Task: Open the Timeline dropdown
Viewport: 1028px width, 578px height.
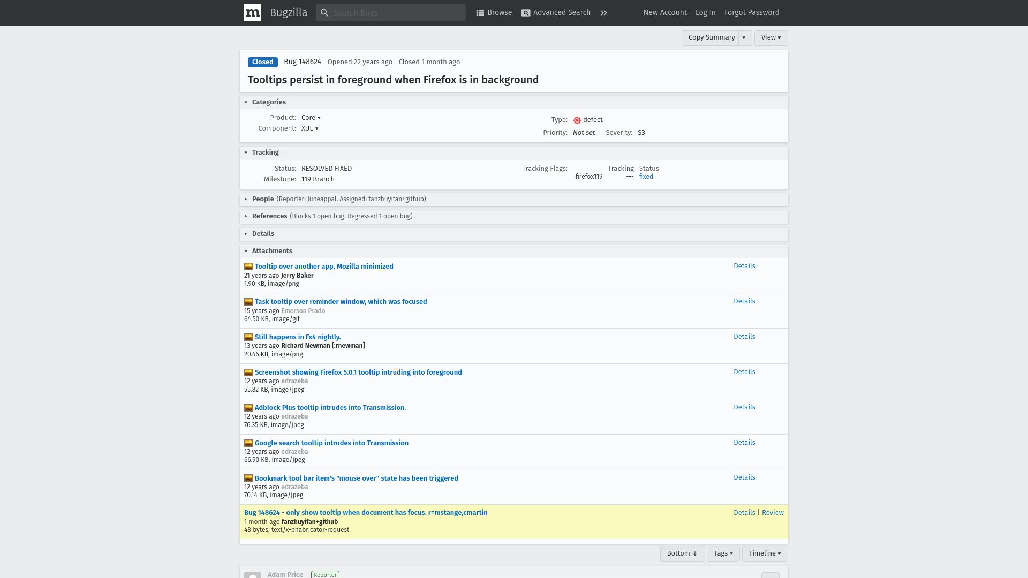Action: pos(765,553)
